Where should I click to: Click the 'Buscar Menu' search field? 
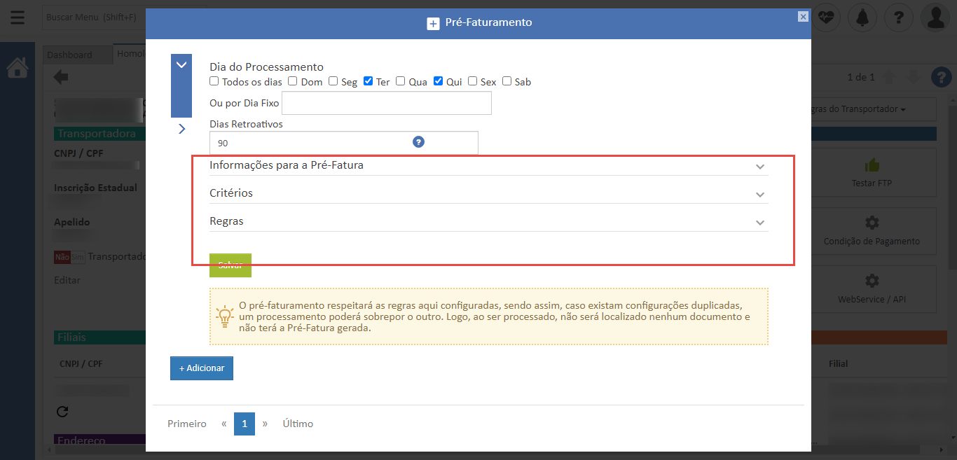coord(95,18)
